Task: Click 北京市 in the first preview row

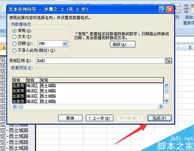Action: pos(18,86)
